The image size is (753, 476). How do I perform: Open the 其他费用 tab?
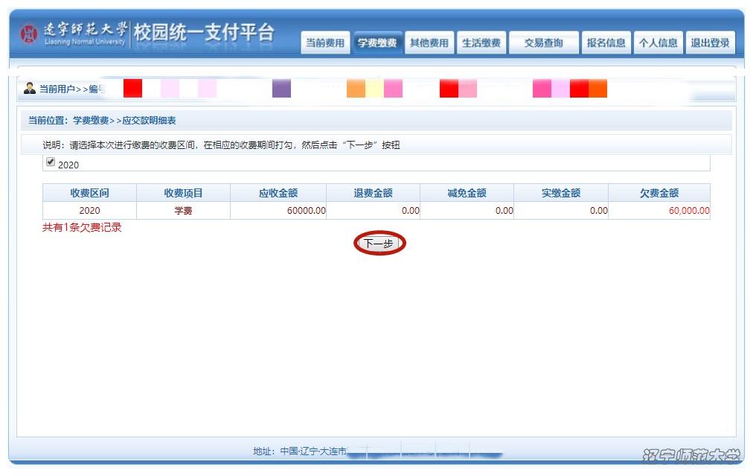429,43
